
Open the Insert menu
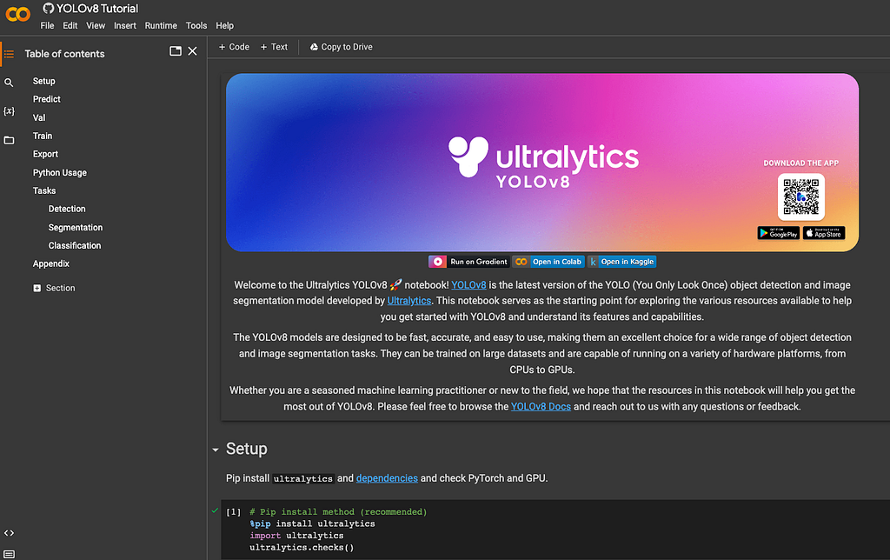[x=125, y=25]
